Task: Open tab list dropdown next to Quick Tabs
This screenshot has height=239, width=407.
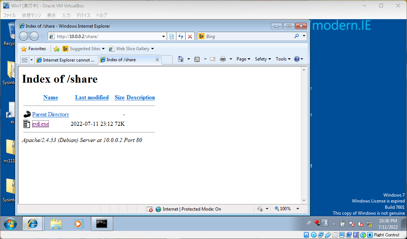Action: [32, 60]
